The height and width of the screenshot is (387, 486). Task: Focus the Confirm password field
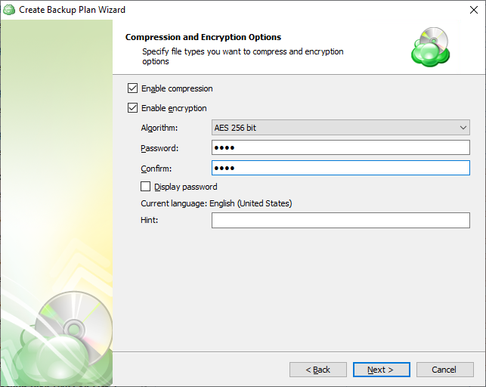(x=340, y=168)
